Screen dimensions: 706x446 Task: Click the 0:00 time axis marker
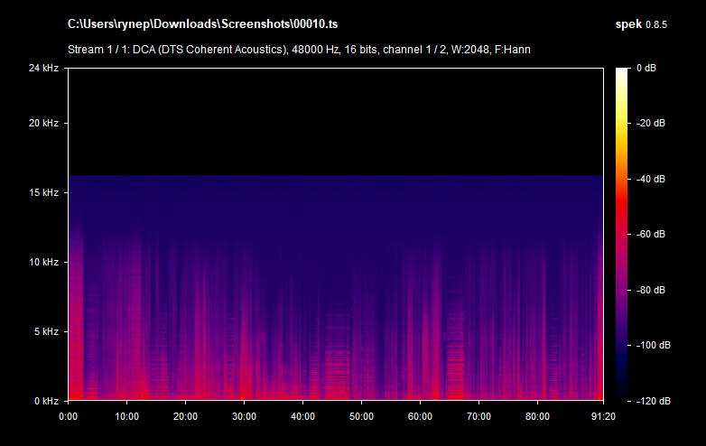pyautogui.click(x=69, y=416)
